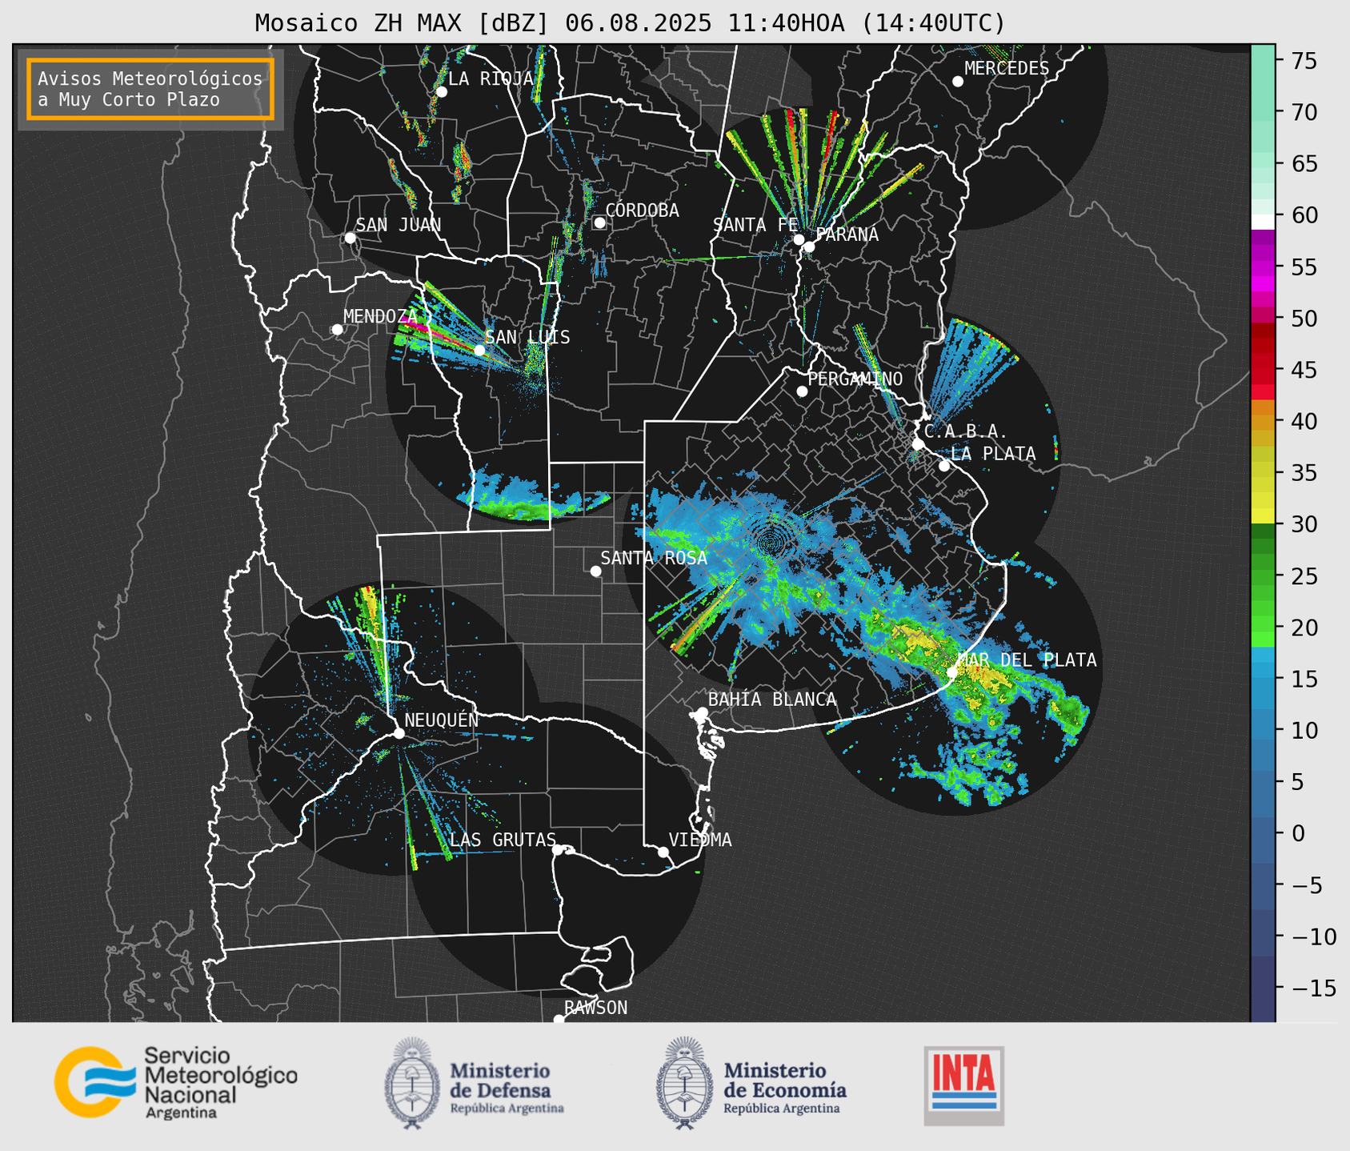1350x1151 pixels.
Task: Click the INTA logo
Action: pos(963,1085)
